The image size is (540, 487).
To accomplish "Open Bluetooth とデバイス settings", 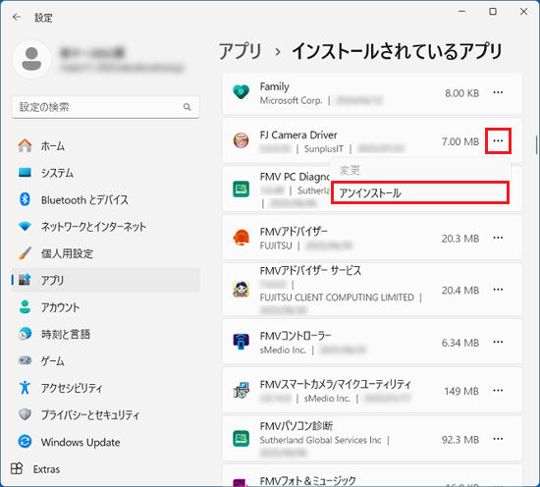I will (x=105, y=199).
